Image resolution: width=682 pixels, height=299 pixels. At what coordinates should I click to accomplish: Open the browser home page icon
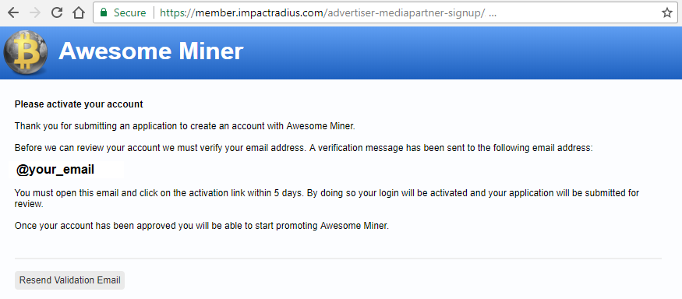[78, 12]
